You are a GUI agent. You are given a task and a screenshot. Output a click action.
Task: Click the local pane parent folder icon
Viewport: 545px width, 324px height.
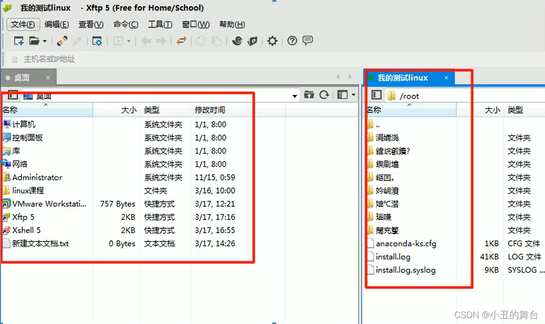[x=308, y=95]
